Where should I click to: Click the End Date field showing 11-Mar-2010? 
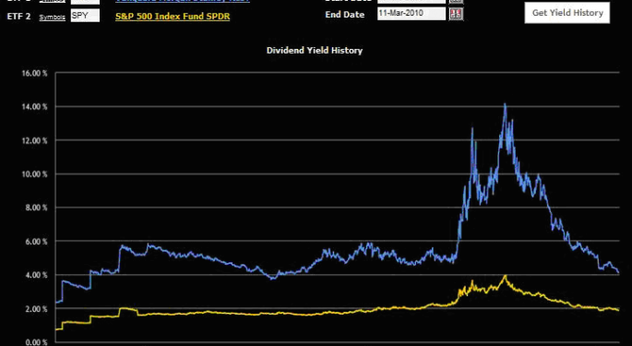tap(411, 13)
